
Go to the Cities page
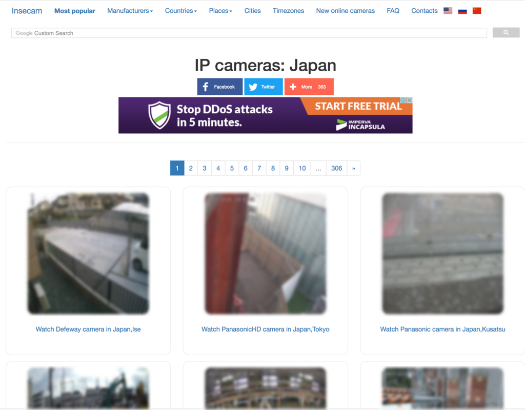tap(252, 11)
